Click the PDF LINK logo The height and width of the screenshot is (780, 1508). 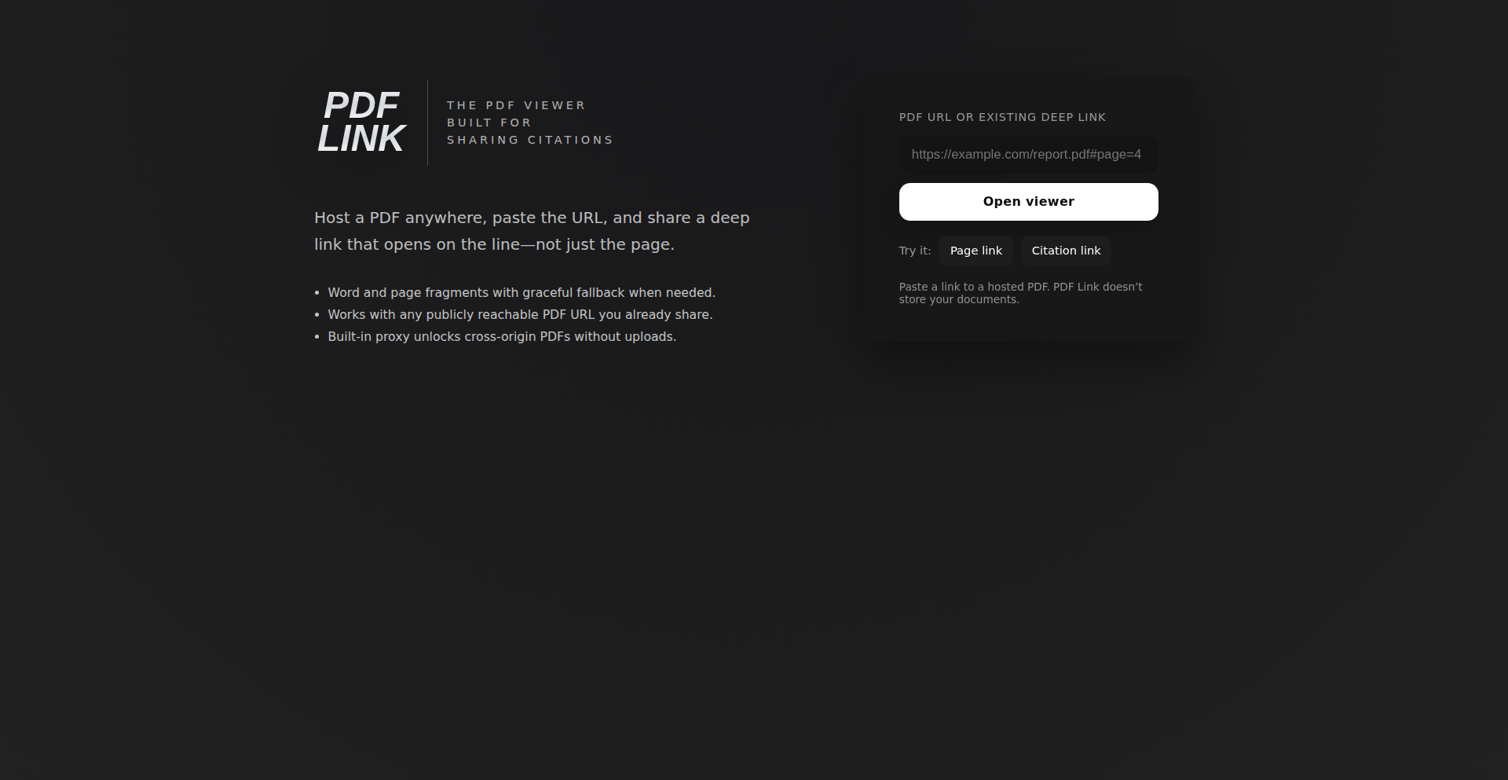pyautogui.click(x=361, y=122)
